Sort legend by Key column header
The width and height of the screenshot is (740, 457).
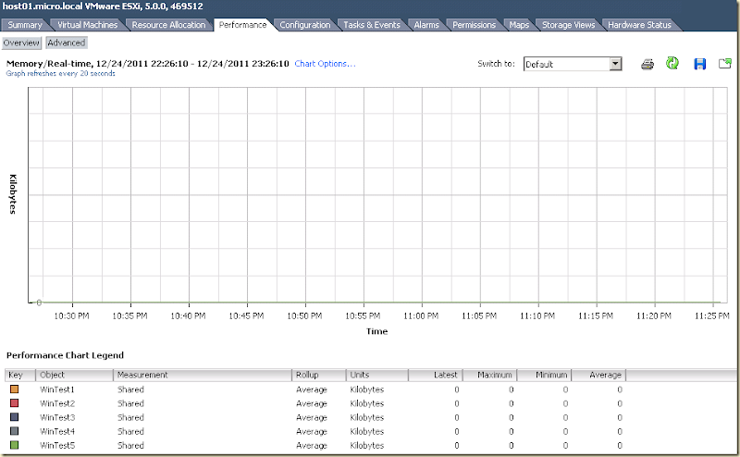(20, 375)
